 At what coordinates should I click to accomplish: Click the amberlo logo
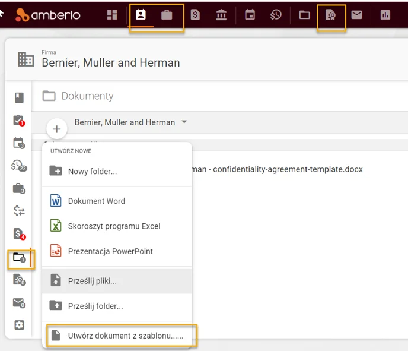pyautogui.click(x=48, y=15)
